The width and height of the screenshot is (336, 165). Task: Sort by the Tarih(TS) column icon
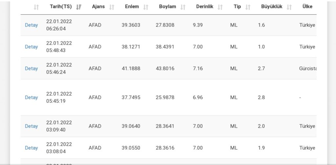click(79, 7)
